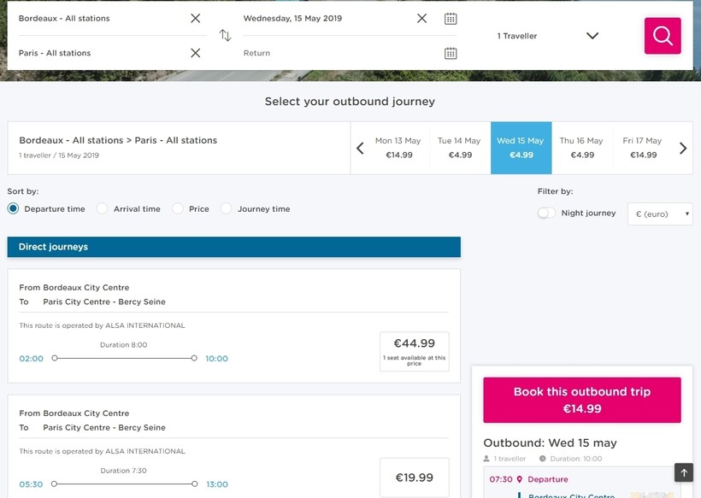Open the euro currency dropdown
This screenshot has width=701, height=498.
[660, 214]
